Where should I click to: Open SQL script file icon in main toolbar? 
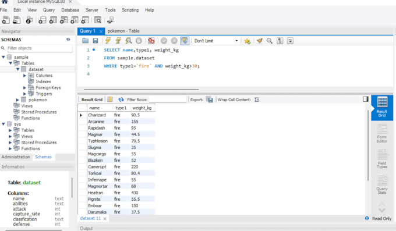17,20
